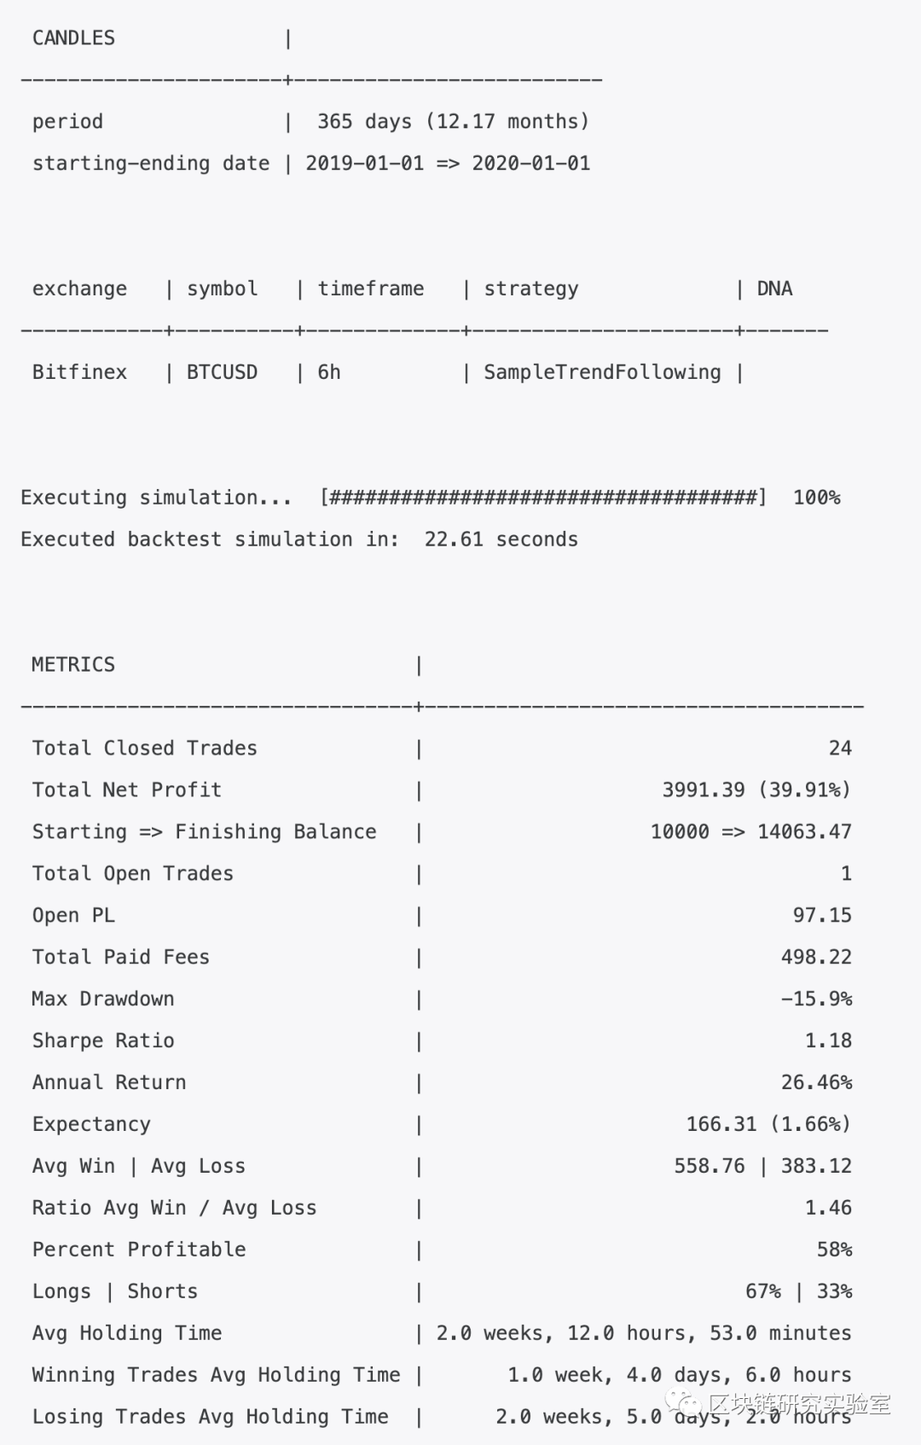The width and height of the screenshot is (921, 1445).
Task: Click the Max Drawdown value -15.9%
Action: pyautogui.click(x=816, y=999)
